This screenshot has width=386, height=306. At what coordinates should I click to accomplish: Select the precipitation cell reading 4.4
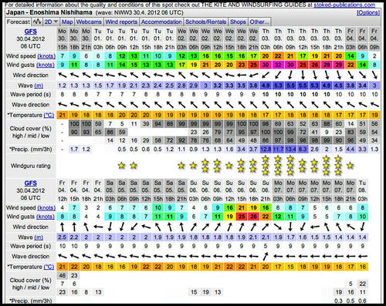[x=350, y=150]
